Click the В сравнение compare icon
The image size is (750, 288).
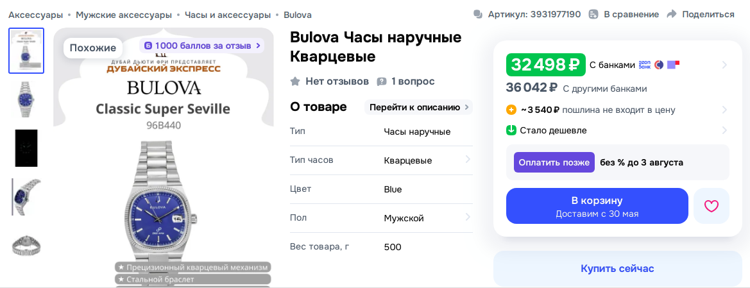click(x=593, y=14)
